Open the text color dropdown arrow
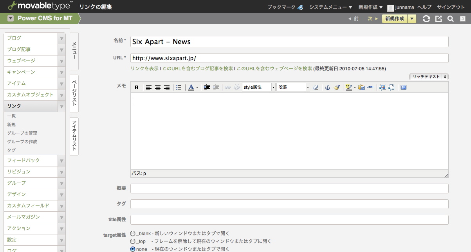Viewport: 471px width, 252px height. click(197, 87)
